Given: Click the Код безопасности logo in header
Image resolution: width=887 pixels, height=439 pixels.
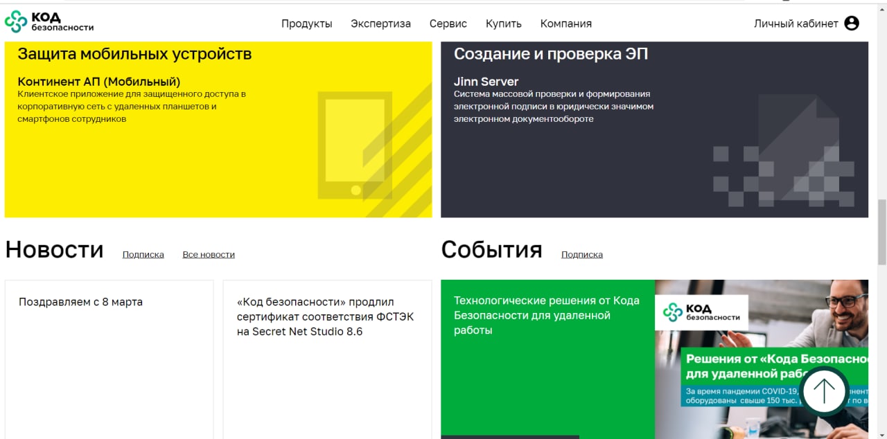Looking at the screenshot, I should click(x=49, y=22).
